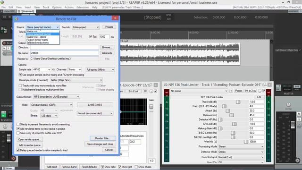Click the Threshold (dB) slider handle

(238, 102)
